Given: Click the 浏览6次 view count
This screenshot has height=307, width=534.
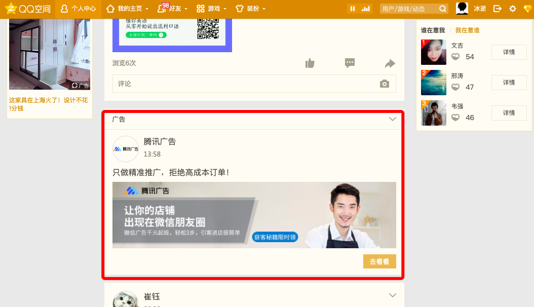Looking at the screenshot, I should [124, 63].
